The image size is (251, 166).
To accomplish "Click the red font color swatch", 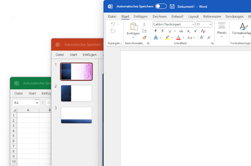I will pos(178,38).
